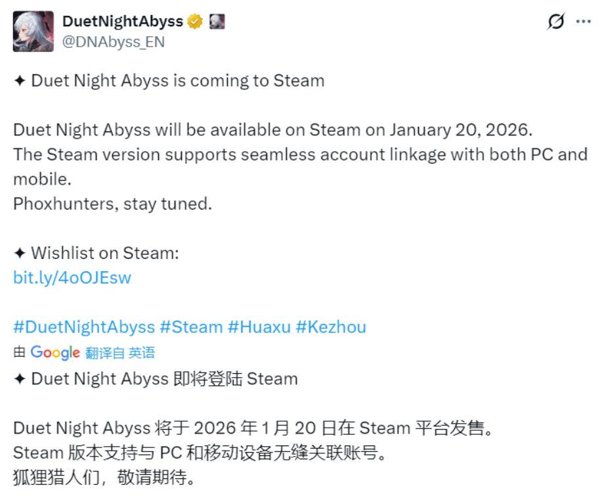602x496 pixels.
Task: Click the #DuetNightAbyss hashtag
Action: pyautogui.click(x=84, y=327)
